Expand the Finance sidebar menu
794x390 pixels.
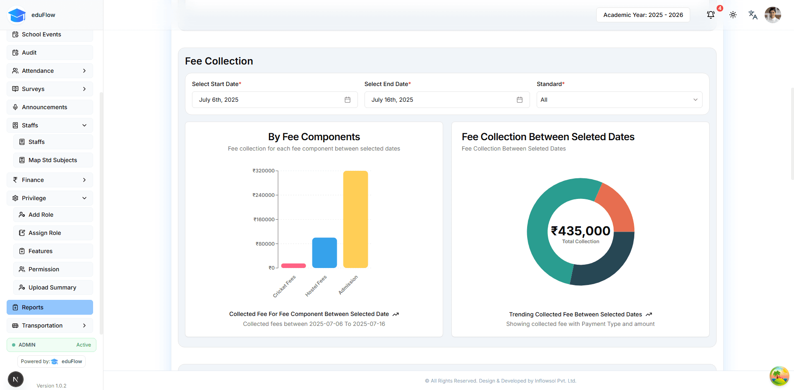50,180
